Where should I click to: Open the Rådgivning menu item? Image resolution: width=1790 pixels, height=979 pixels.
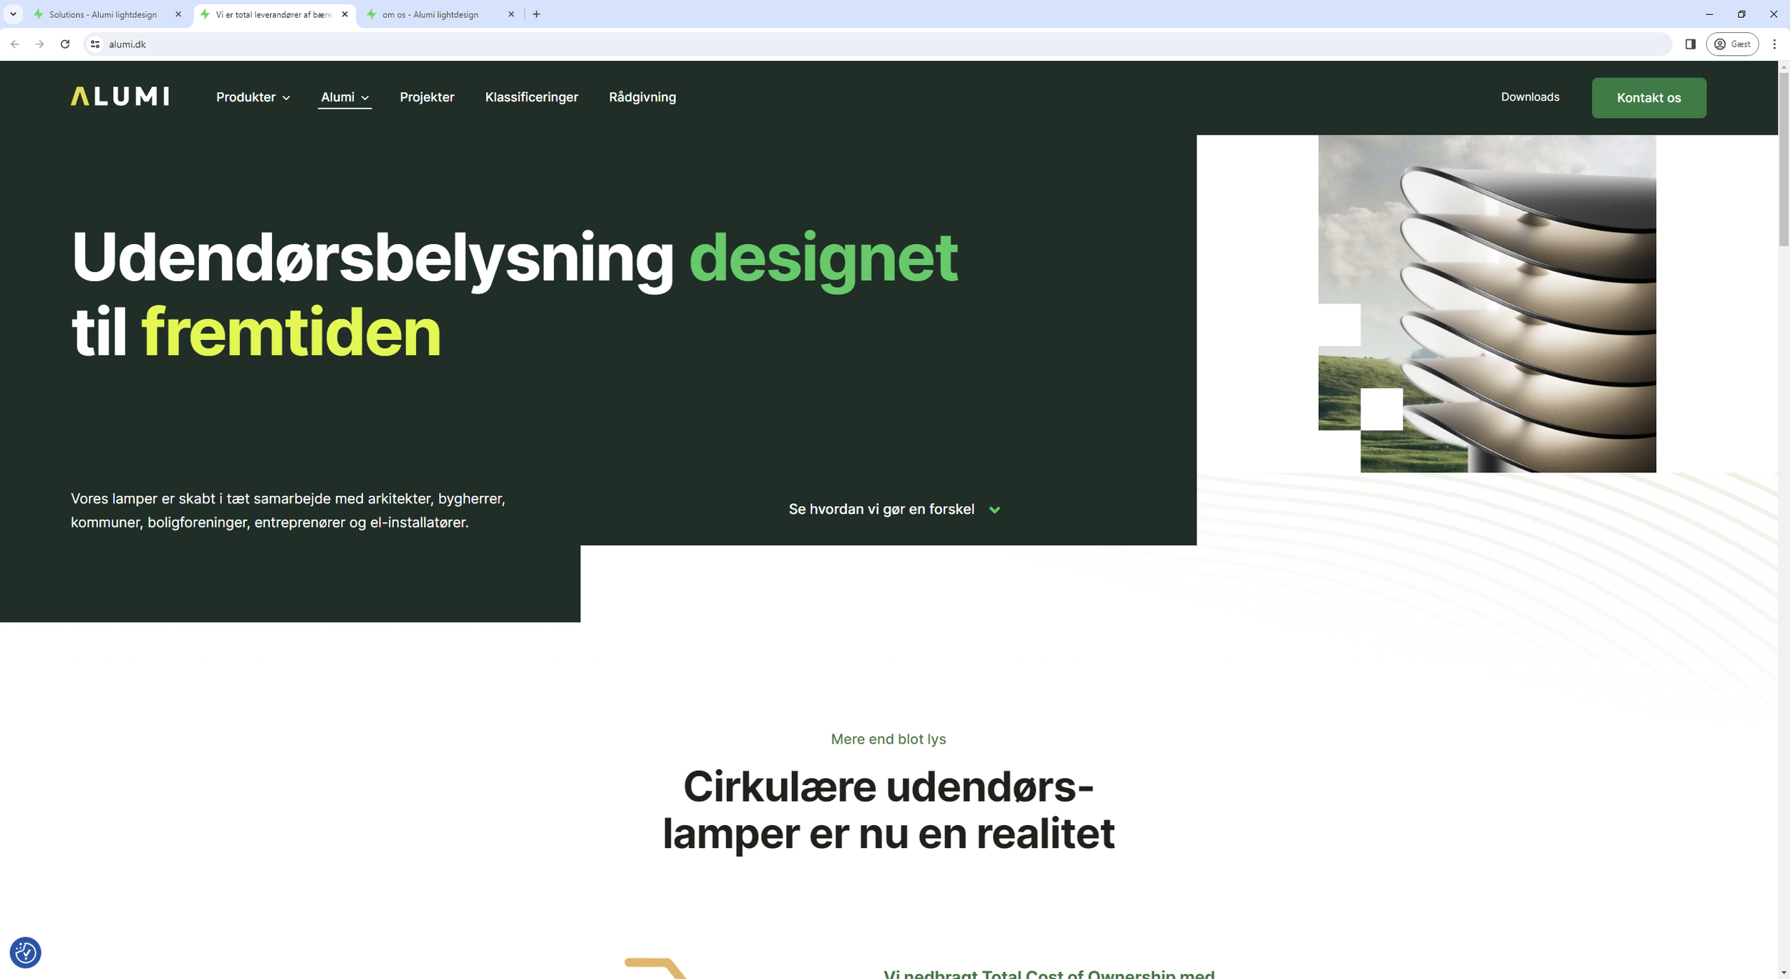[642, 97]
